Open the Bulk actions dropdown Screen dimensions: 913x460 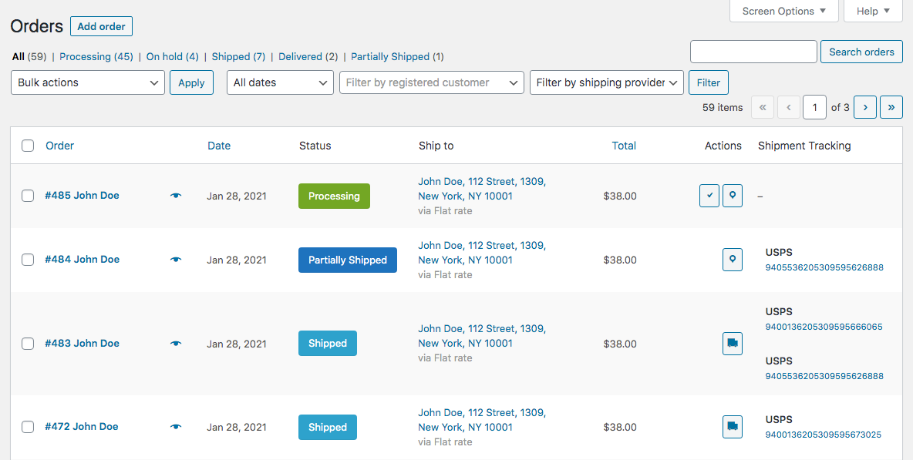(87, 82)
